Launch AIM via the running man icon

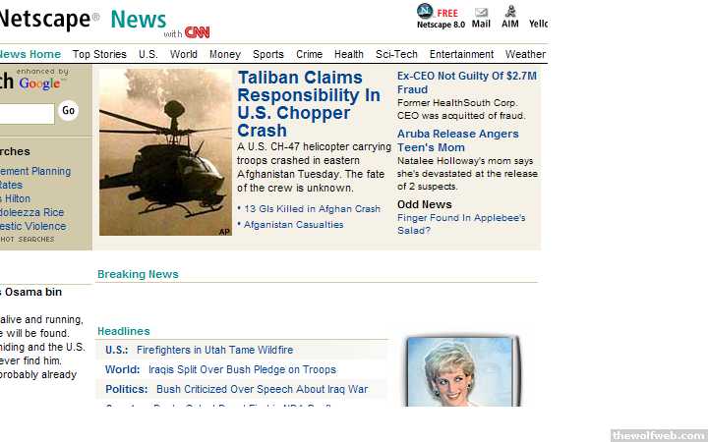pyautogui.click(x=510, y=11)
